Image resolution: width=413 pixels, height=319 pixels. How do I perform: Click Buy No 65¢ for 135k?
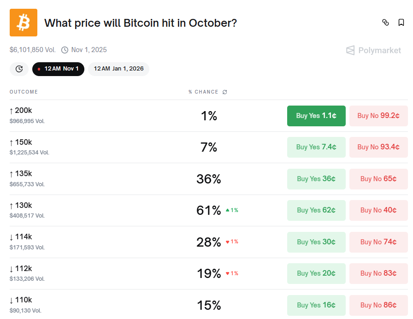(x=378, y=179)
